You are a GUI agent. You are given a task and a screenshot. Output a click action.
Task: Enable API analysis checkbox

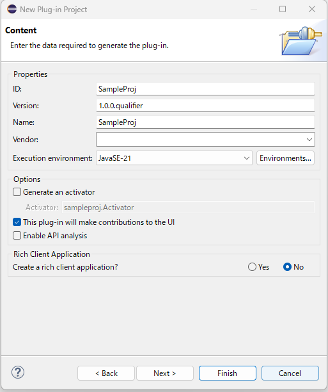[x=17, y=236]
